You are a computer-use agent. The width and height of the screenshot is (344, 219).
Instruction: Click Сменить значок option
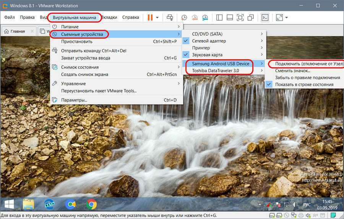(x=292, y=71)
